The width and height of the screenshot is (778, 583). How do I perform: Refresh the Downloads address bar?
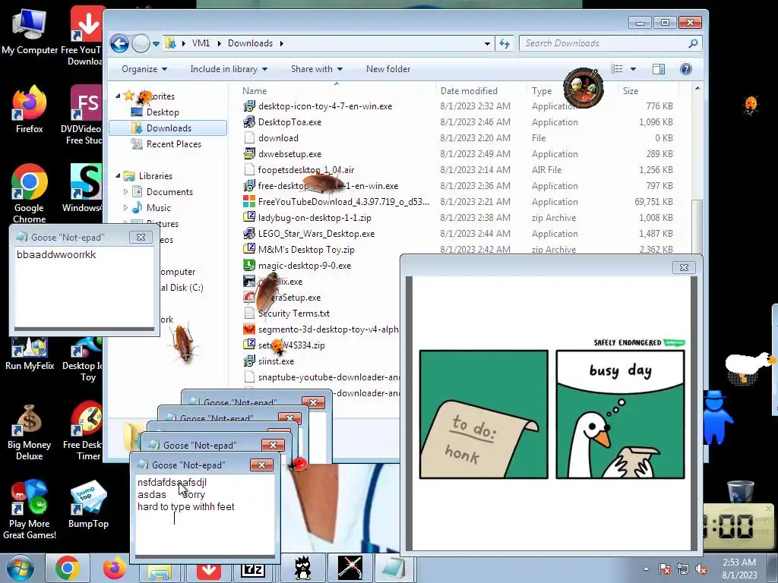[x=504, y=43]
